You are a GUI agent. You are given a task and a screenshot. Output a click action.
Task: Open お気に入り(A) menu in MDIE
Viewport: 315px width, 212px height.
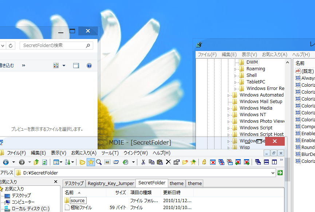pos(84,153)
